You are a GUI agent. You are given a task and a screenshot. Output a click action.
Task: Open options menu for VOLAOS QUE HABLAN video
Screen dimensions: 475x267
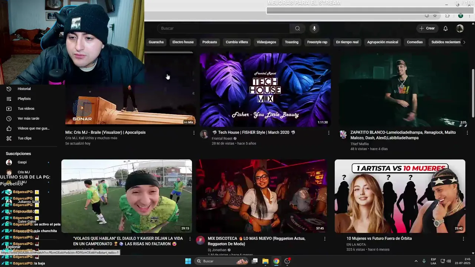click(x=190, y=239)
